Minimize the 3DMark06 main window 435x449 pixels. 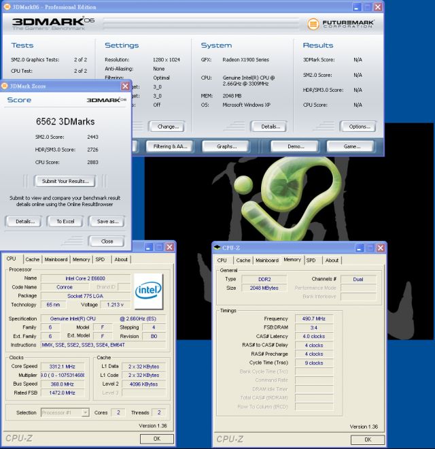[356, 7]
